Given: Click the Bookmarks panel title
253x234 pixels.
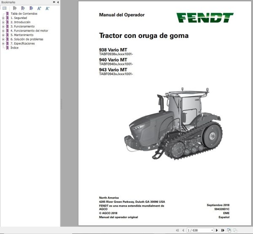Looking at the screenshot, I should [8, 2].
